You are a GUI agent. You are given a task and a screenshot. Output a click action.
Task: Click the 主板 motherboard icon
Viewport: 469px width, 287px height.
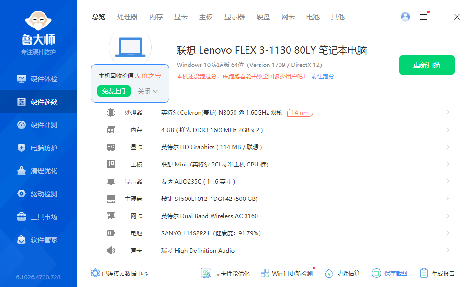(x=111, y=165)
